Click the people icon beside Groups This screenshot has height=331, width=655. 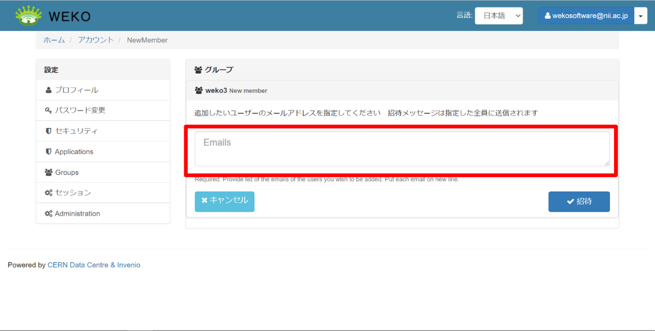tap(48, 172)
